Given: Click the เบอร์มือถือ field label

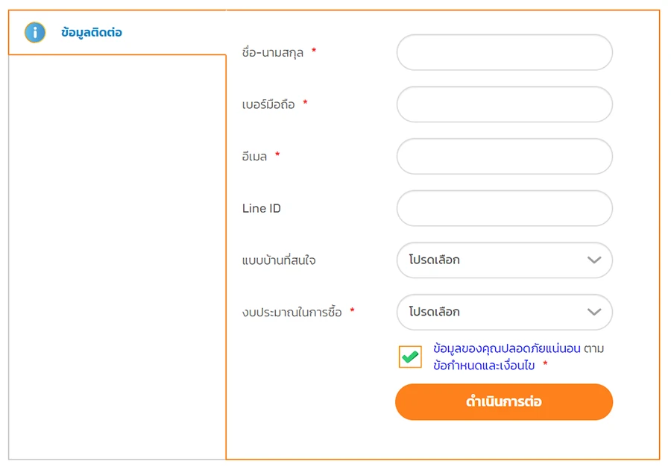Looking at the screenshot, I should 268,104.
